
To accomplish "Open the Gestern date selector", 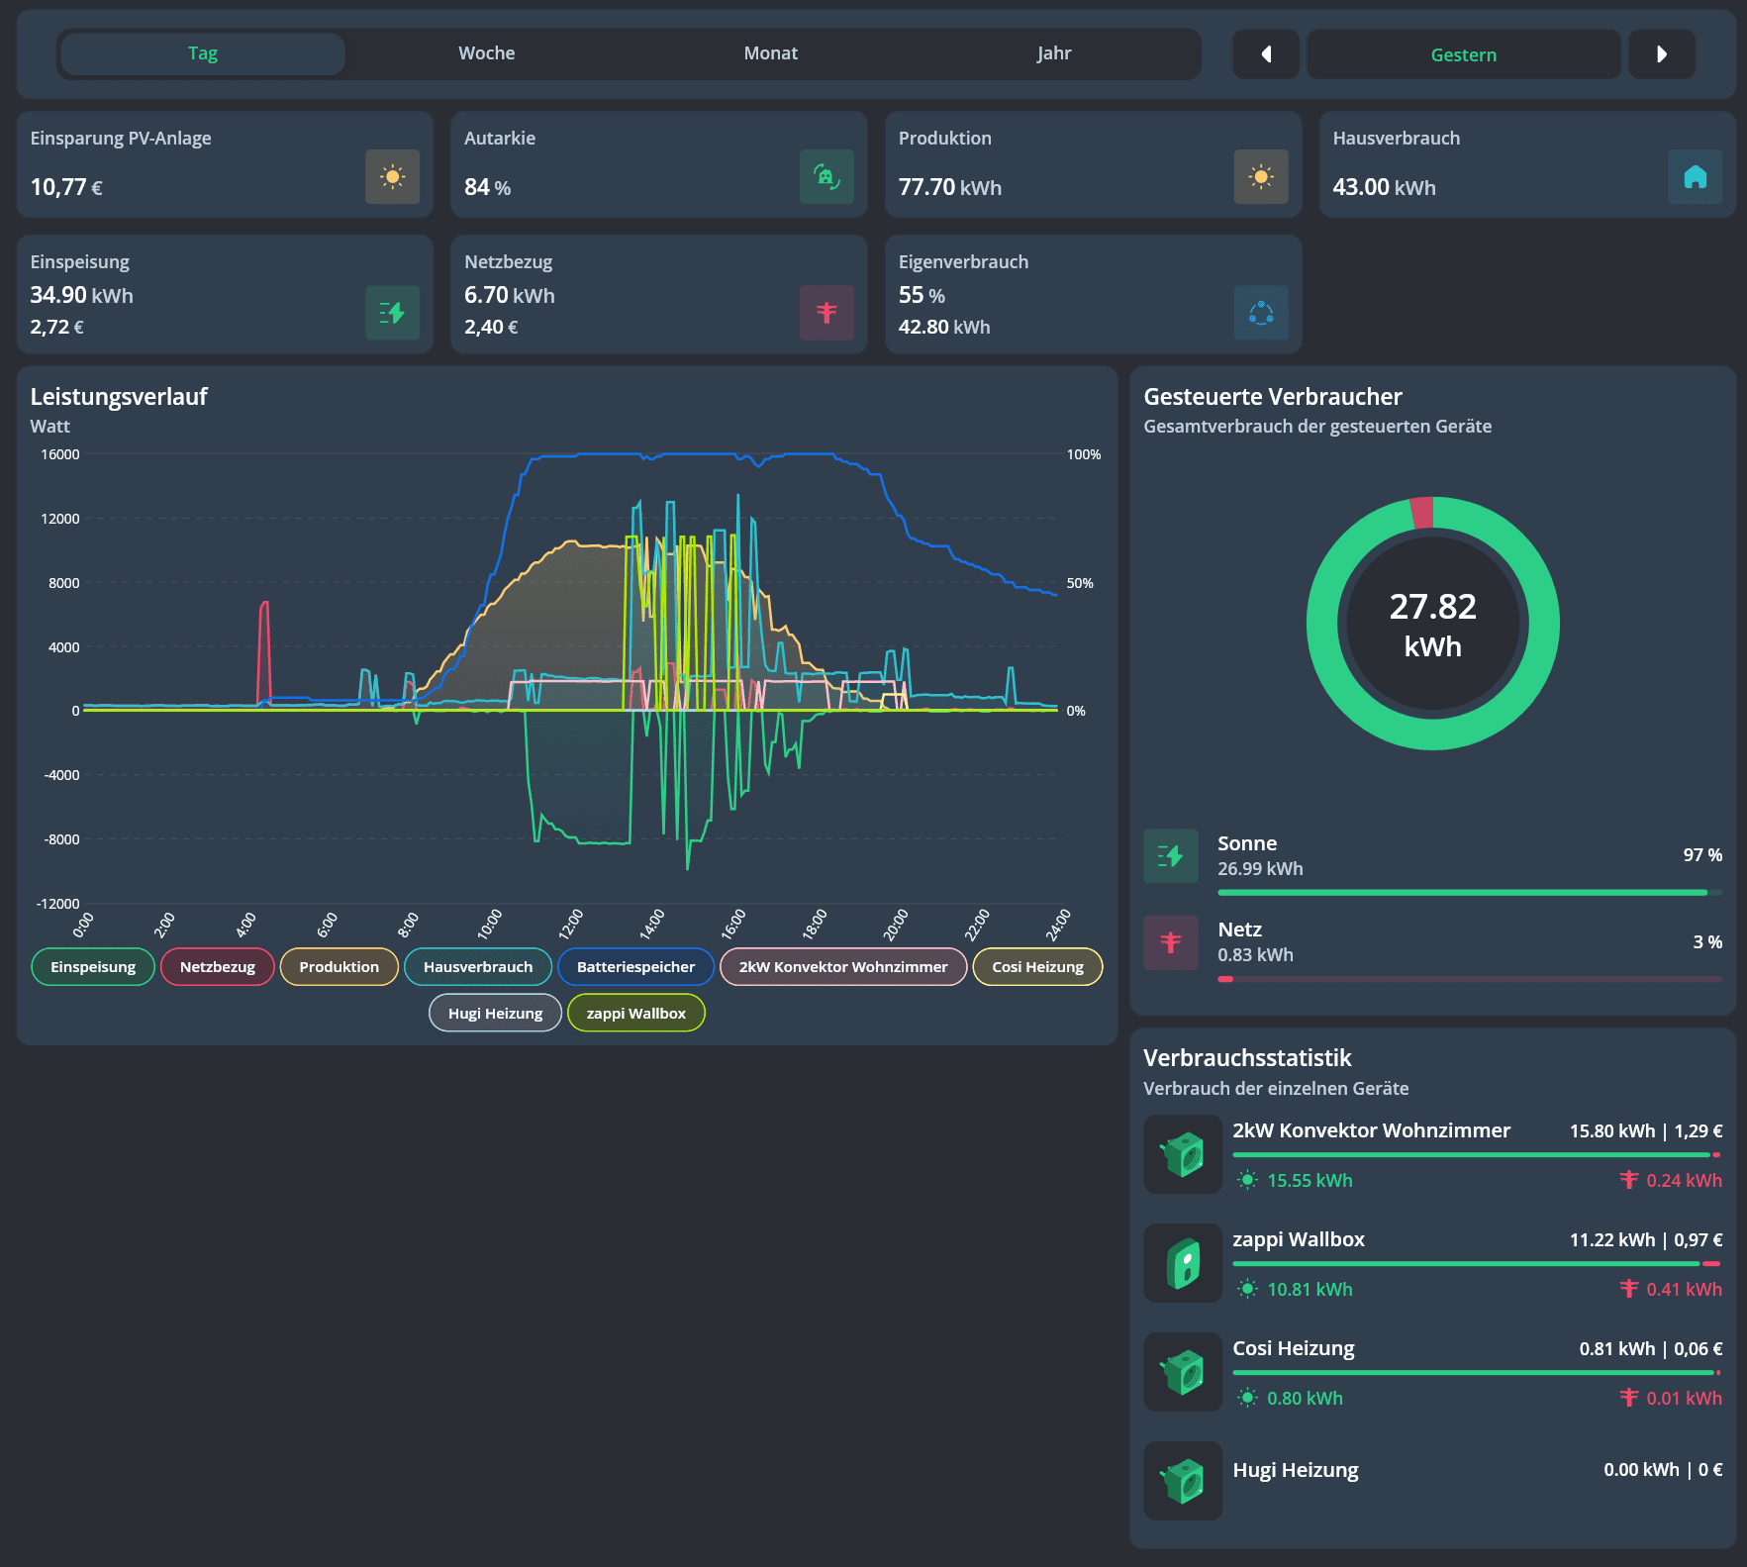I will tap(1464, 54).
